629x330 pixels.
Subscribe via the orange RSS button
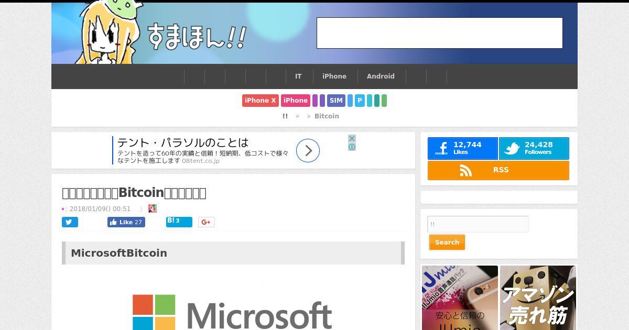coord(498,170)
